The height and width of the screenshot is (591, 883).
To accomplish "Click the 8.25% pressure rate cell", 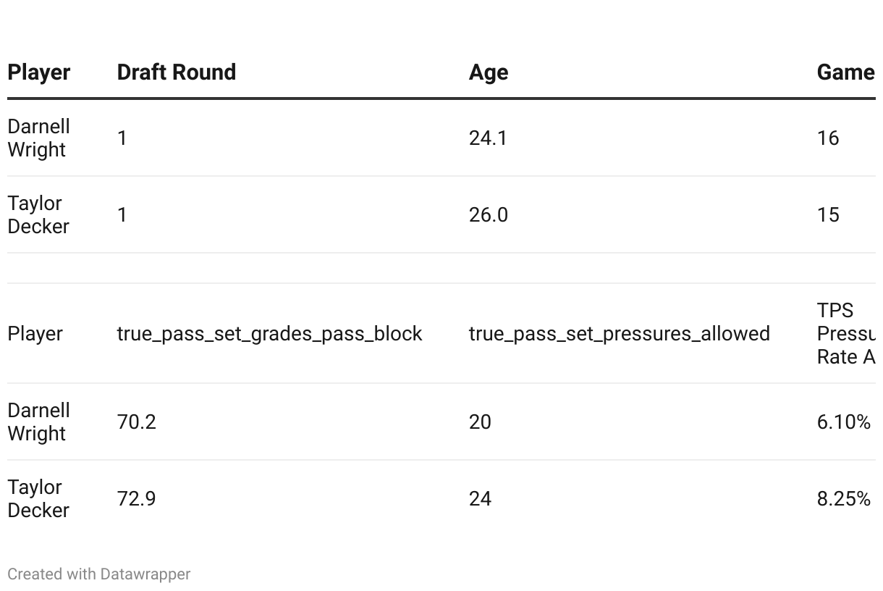I will click(x=844, y=498).
